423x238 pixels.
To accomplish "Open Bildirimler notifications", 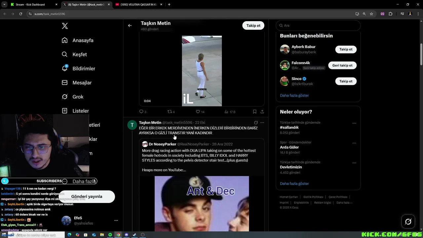I will tap(78, 68).
